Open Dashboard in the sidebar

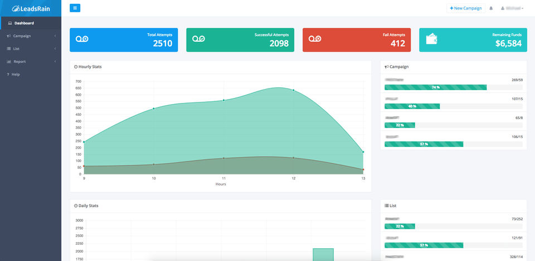tap(31, 23)
